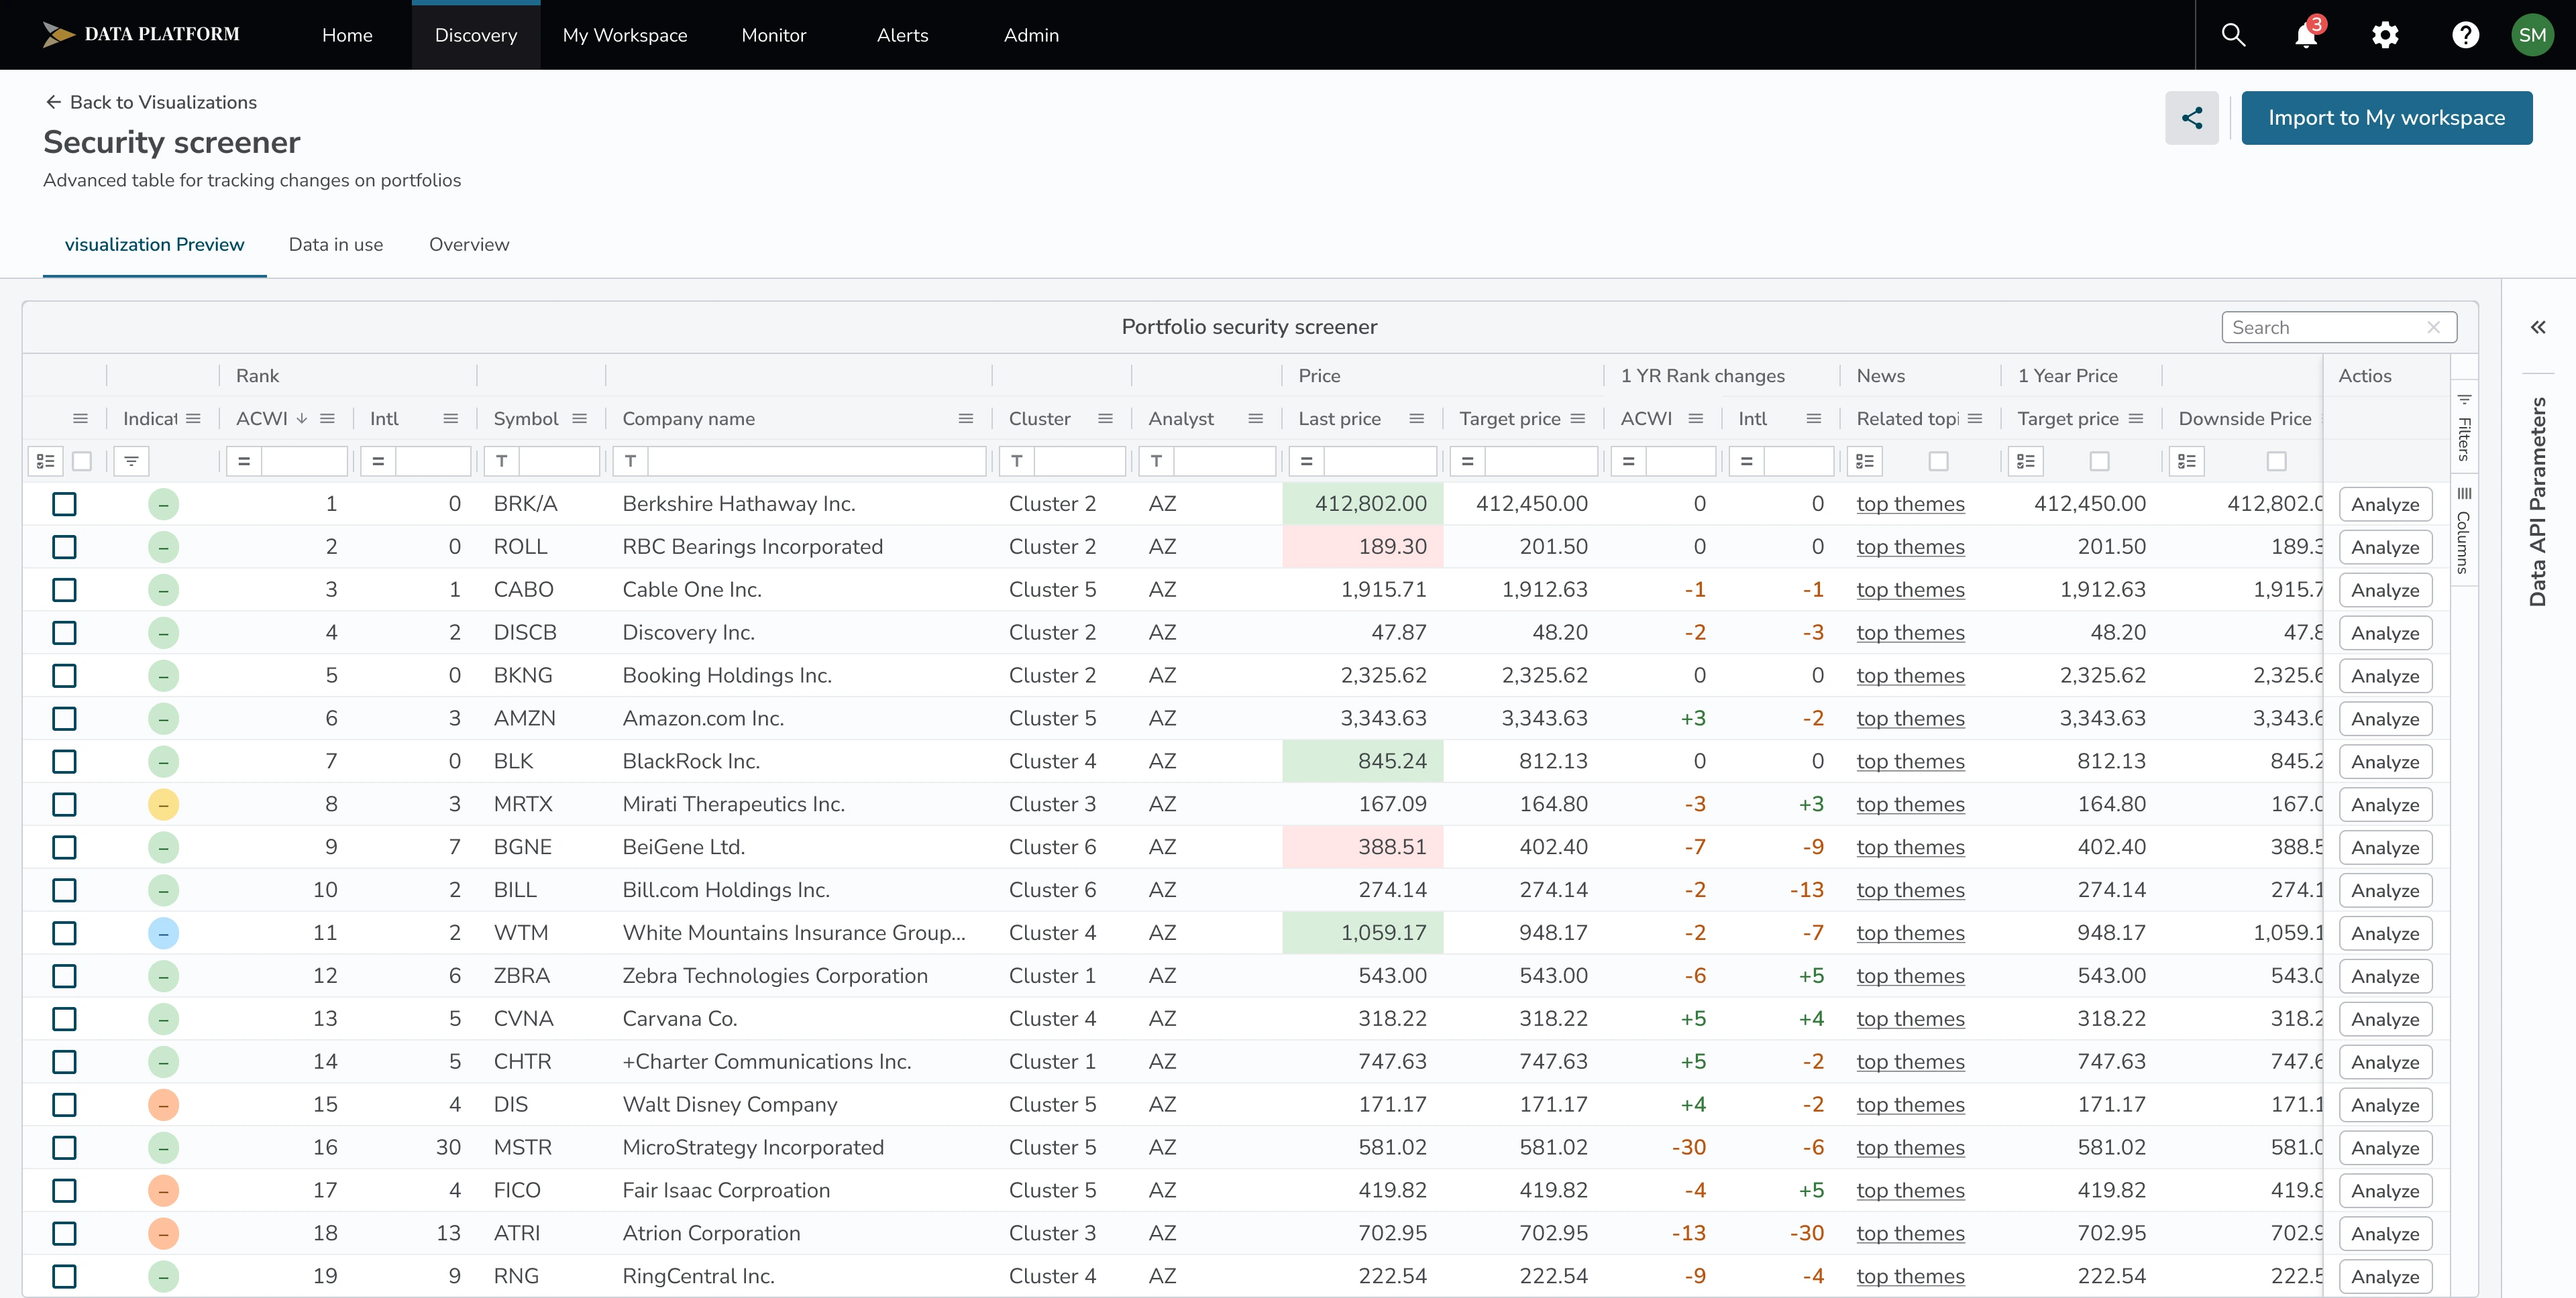The image size is (2576, 1298).
Task: Switch to the Overview tab
Action: tap(469, 245)
